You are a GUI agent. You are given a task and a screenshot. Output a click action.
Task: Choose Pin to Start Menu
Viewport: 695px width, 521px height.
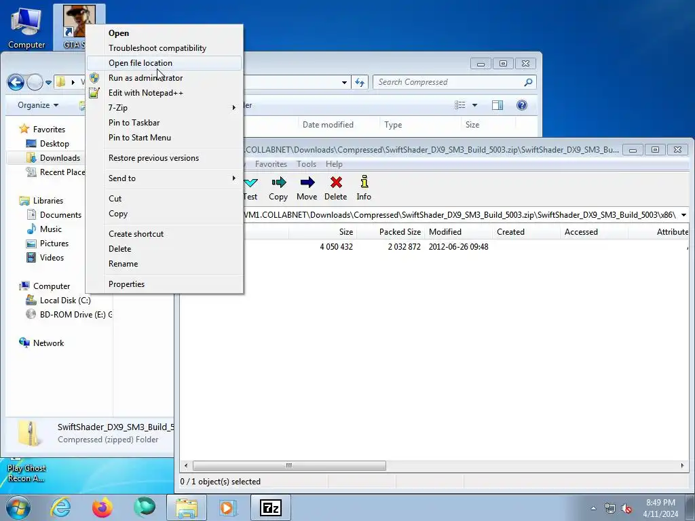pos(164,137)
